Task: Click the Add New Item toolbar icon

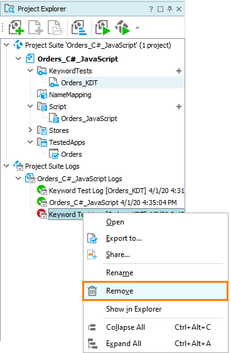Action: (36, 28)
